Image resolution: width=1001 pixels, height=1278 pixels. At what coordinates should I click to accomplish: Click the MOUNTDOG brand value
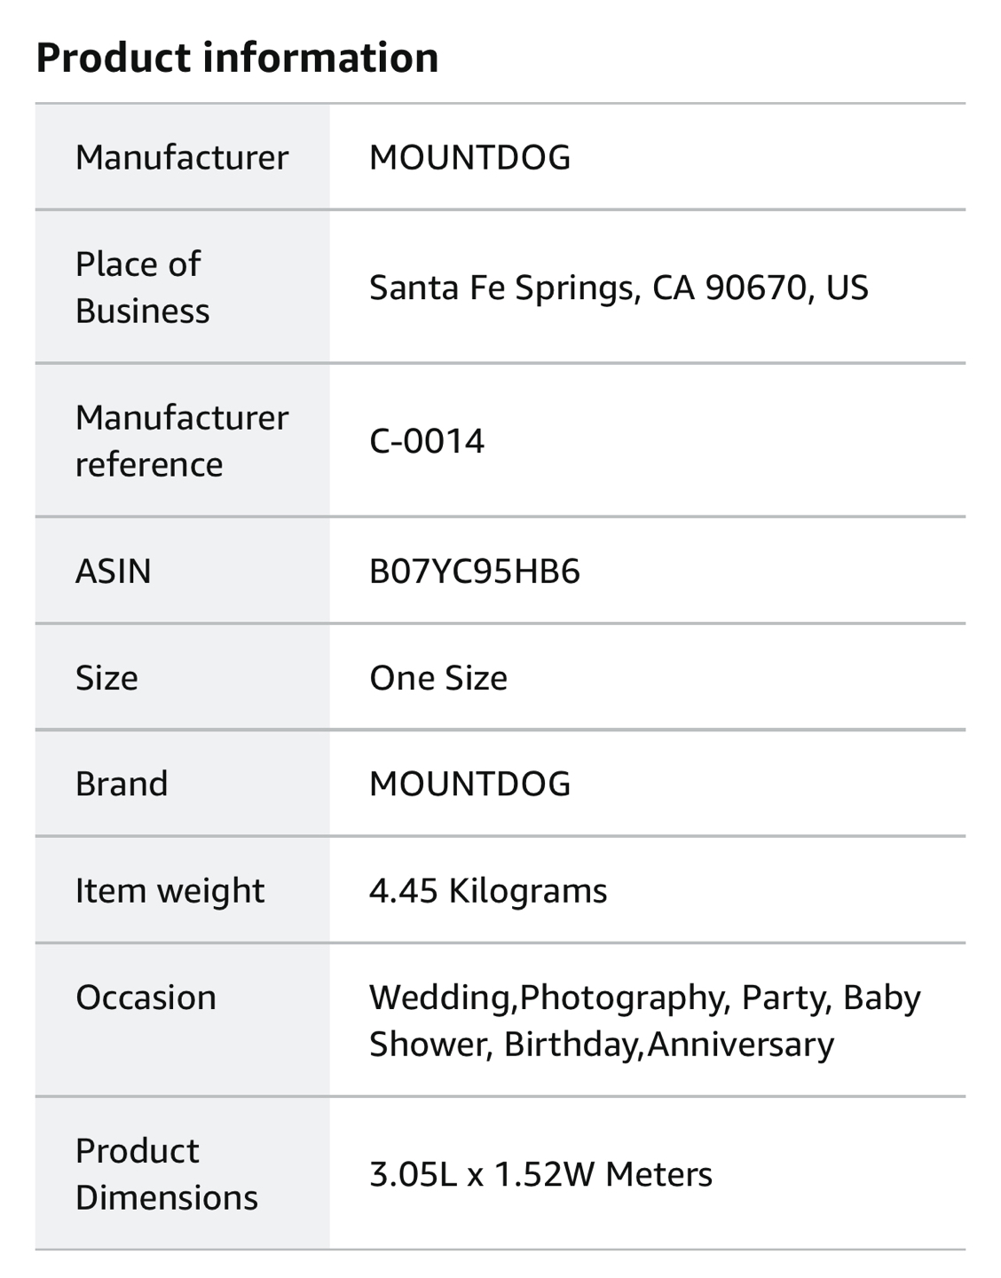(x=469, y=783)
